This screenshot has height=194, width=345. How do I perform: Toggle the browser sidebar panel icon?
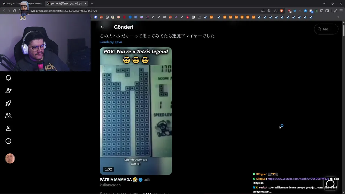click(x=327, y=11)
